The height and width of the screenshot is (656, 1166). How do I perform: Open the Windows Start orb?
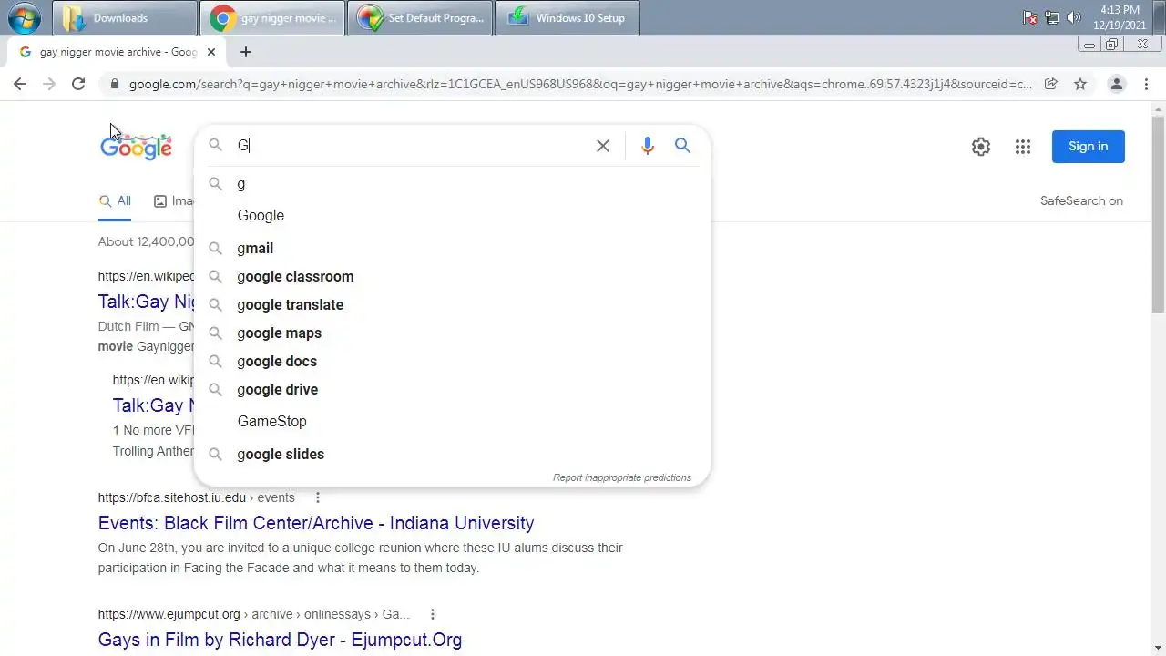point(25,17)
